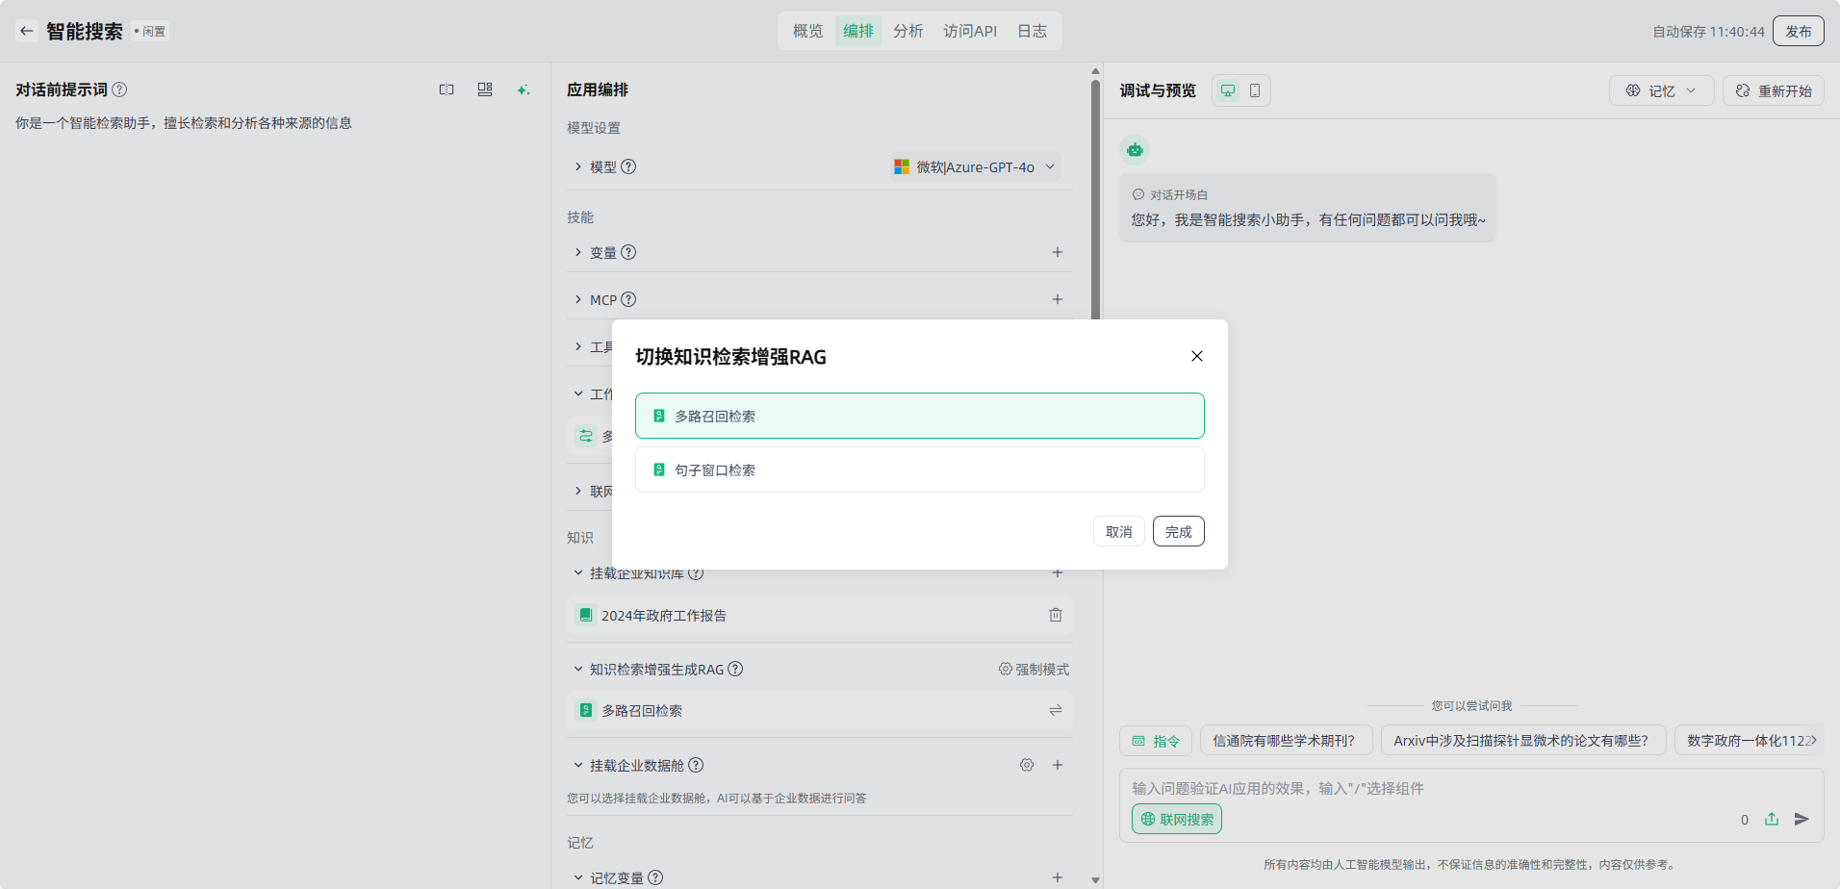Switch to the 分析 tab
The width and height of the screenshot is (1840, 889).
(907, 31)
